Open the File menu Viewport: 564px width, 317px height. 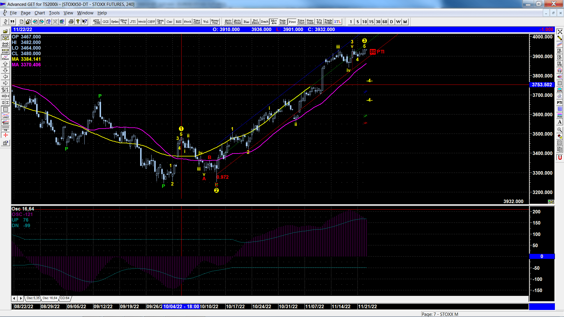(x=13, y=13)
